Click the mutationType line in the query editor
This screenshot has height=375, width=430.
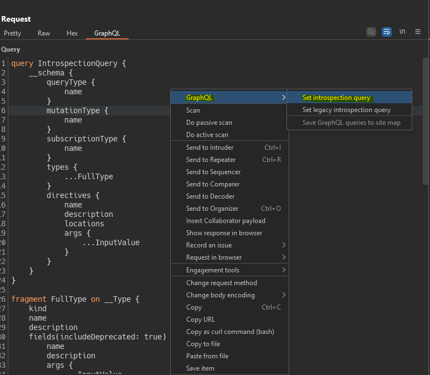tap(78, 110)
